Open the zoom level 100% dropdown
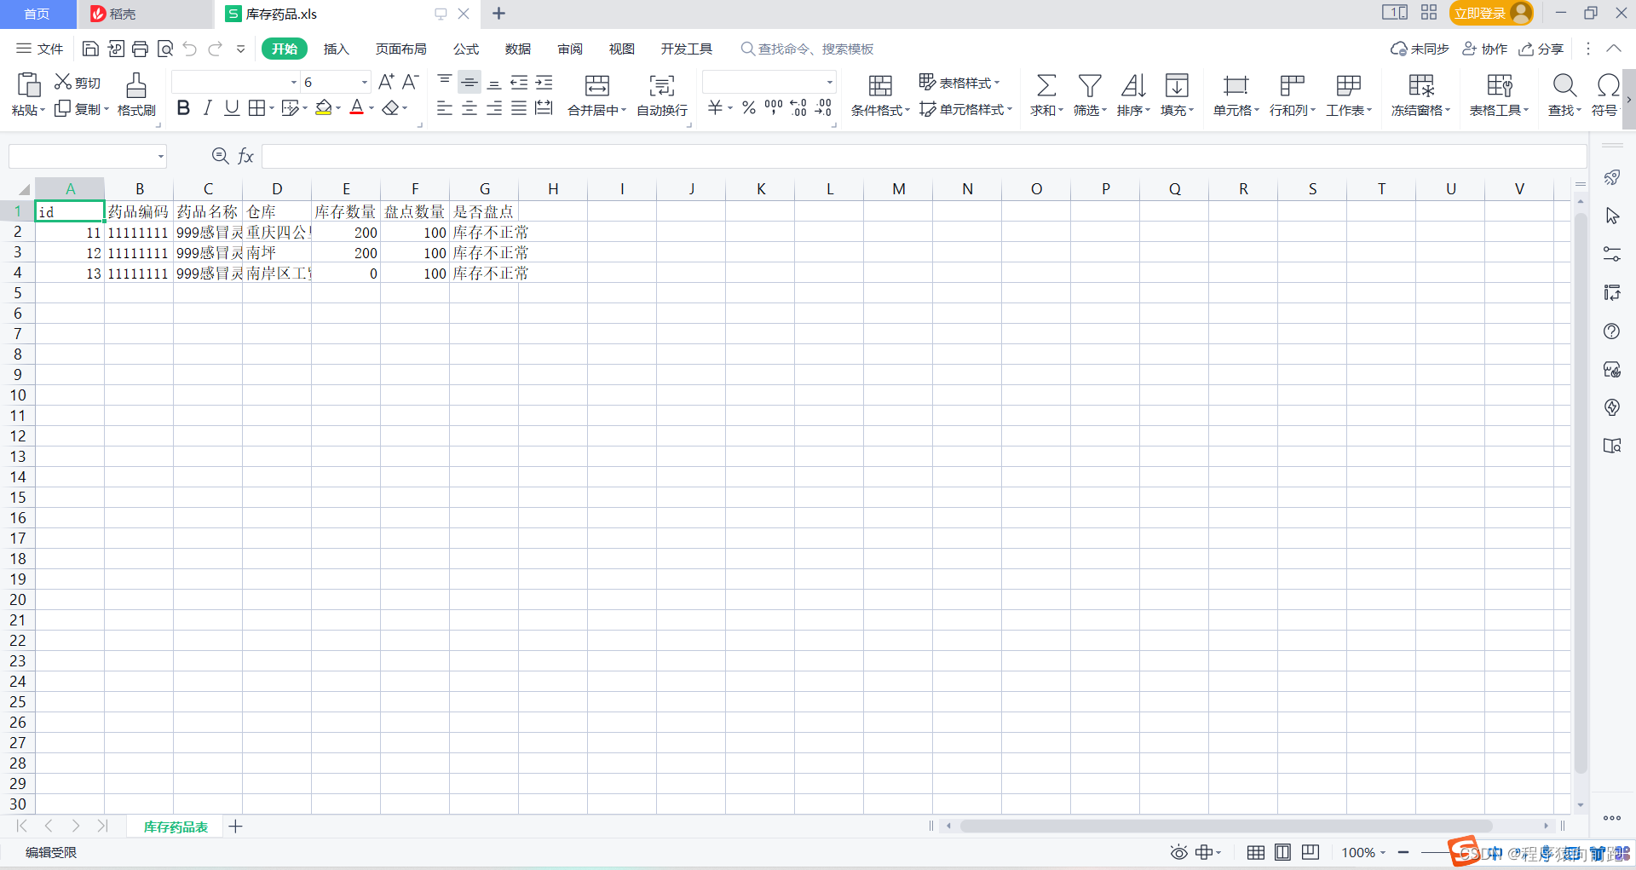 point(1364,852)
